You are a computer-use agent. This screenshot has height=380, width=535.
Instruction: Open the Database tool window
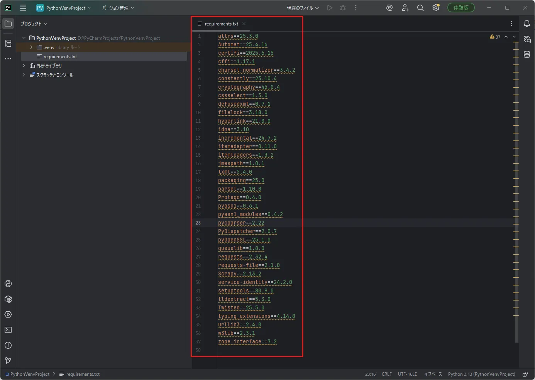(x=527, y=54)
